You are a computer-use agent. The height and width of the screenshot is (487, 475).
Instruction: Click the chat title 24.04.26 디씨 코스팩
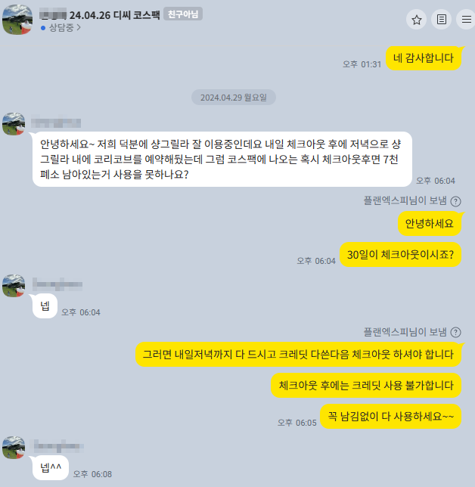click(115, 15)
